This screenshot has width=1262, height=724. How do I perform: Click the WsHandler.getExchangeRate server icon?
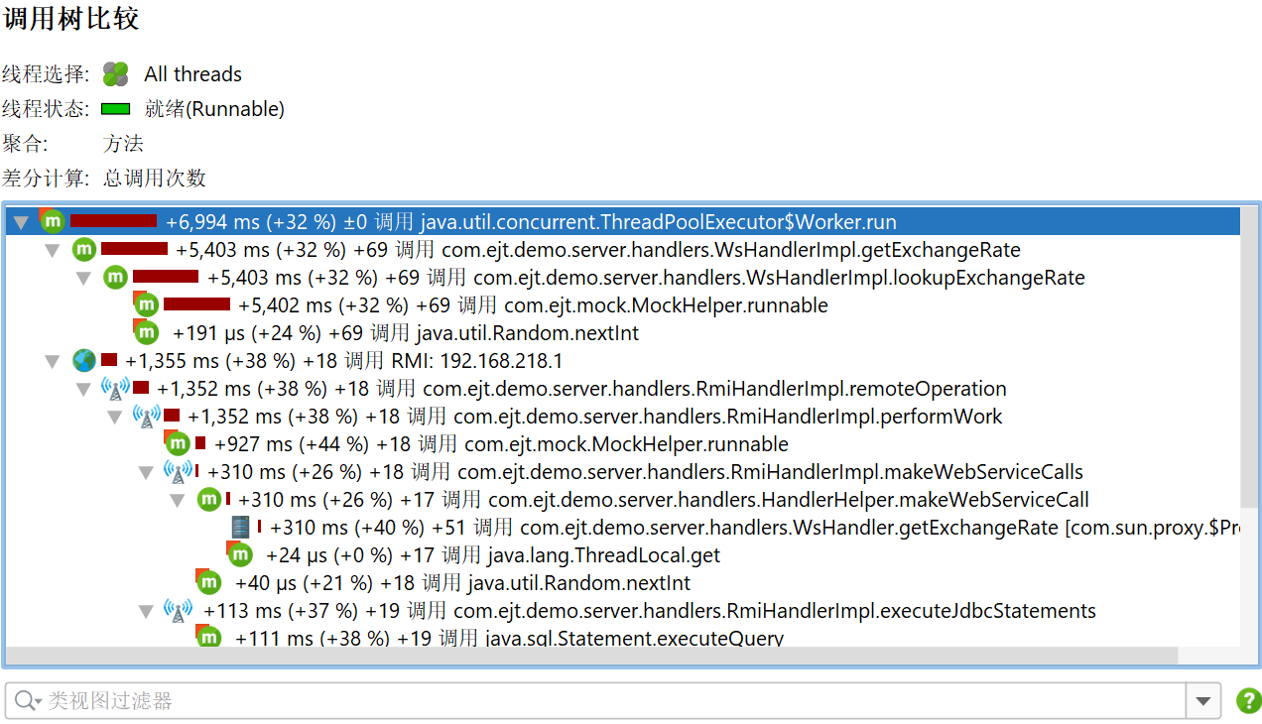[x=240, y=527]
